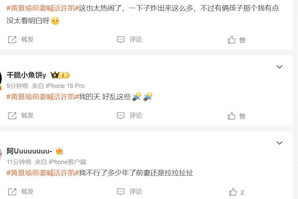Open 阿Uuuuuuuu-'s profile name

point(30,151)
